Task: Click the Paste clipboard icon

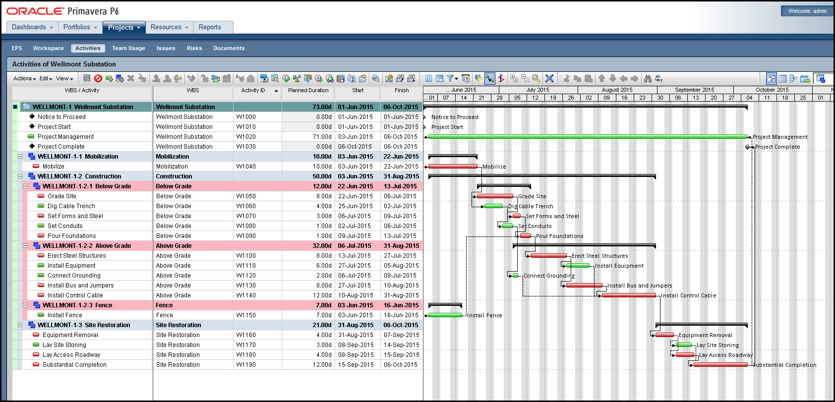Action: click(589, 78)
